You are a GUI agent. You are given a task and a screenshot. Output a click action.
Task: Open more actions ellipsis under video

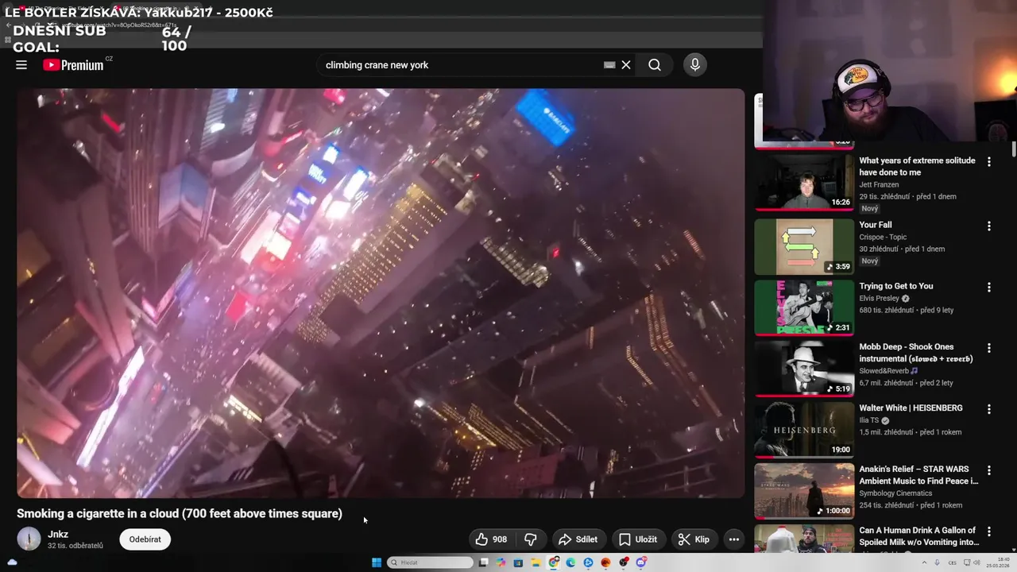[734, 539]
